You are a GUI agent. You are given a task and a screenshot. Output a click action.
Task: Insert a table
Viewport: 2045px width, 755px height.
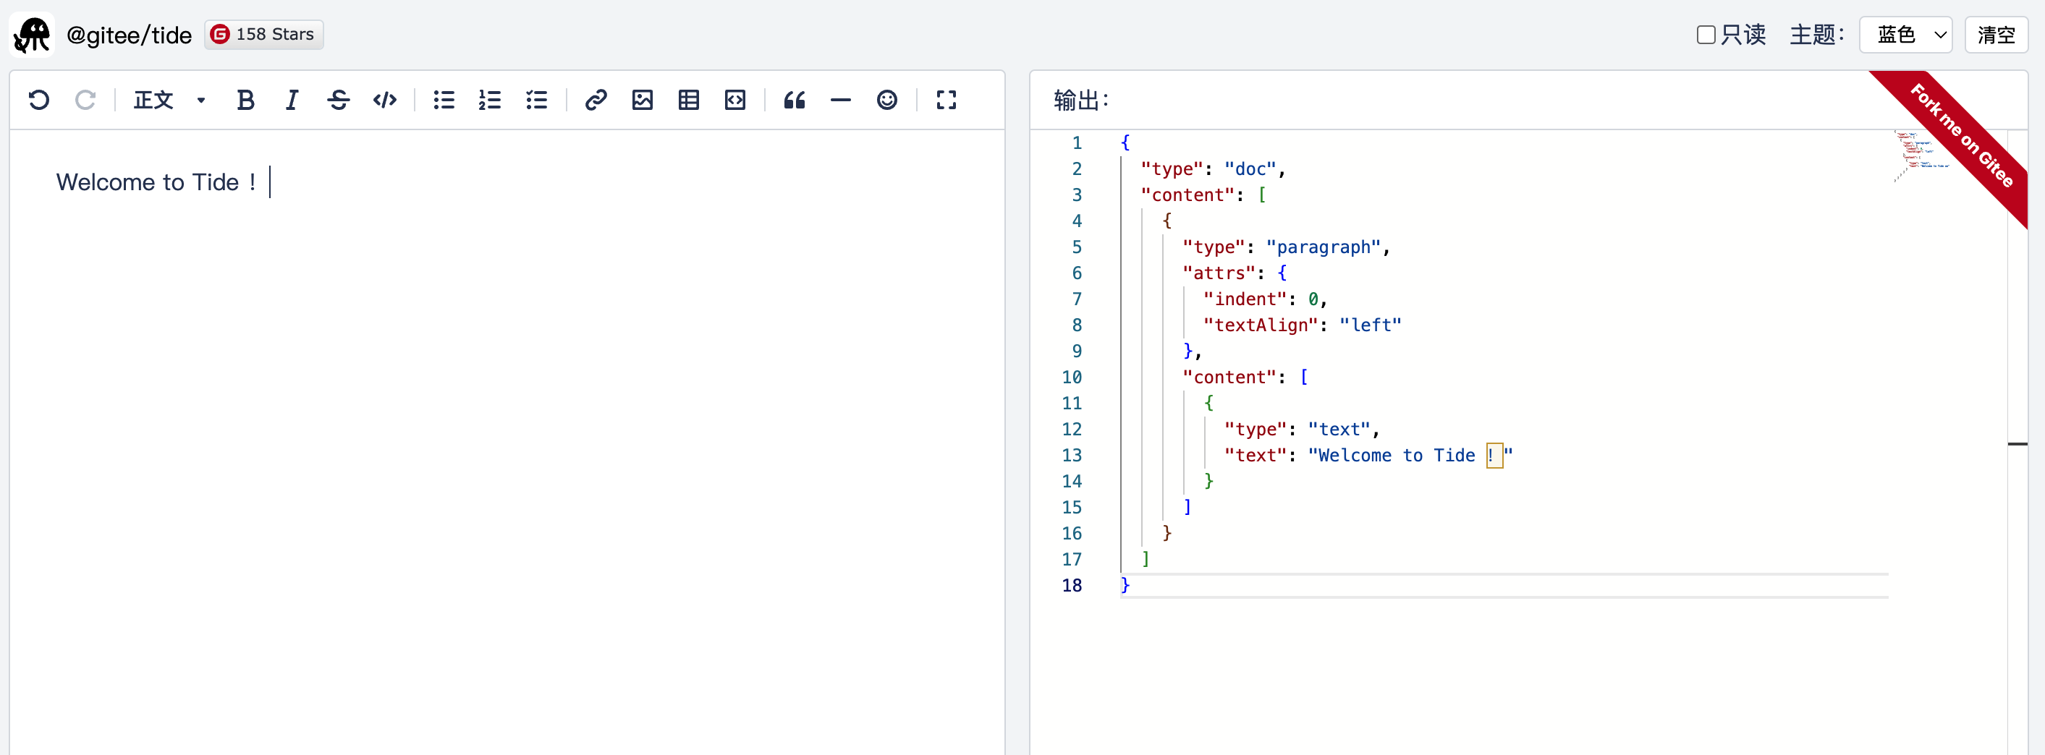point(688,100)
